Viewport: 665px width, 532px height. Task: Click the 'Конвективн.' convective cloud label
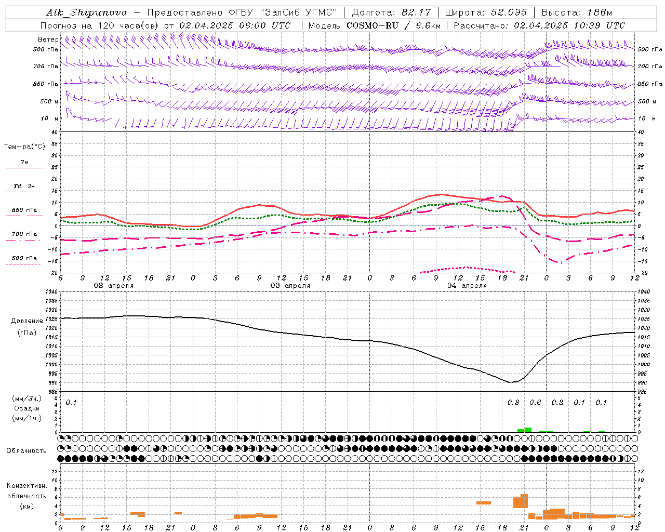point(27,486)
